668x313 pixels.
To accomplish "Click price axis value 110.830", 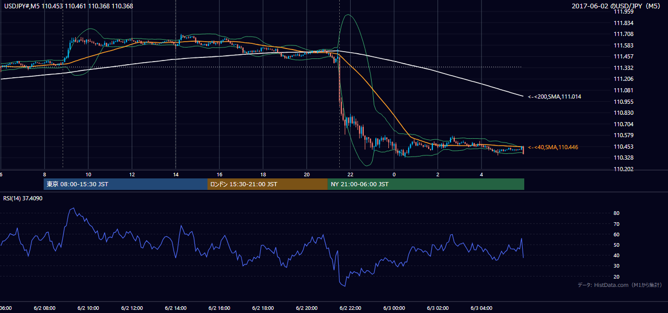I will pyautogui.click(x=623, y=113).
